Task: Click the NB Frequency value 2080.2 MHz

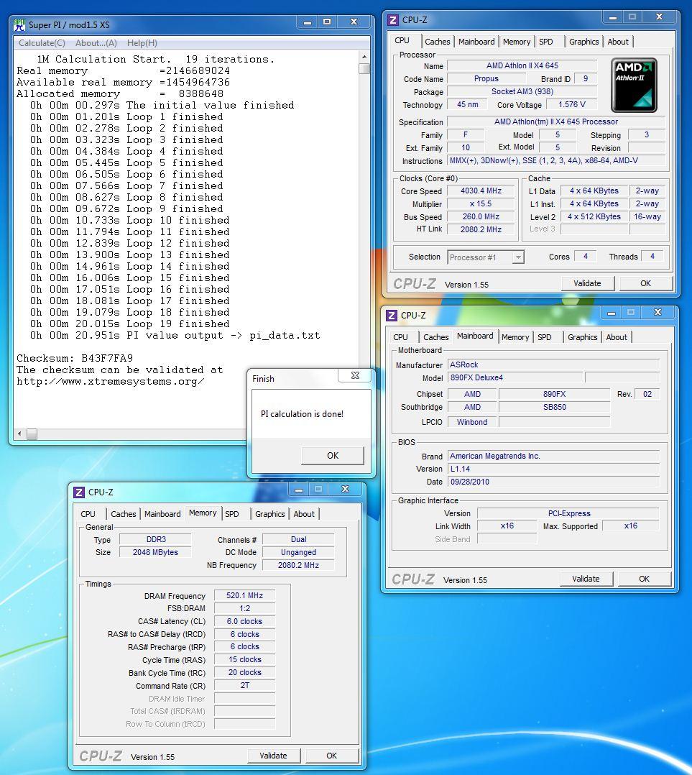Action: pyautogui.click(x=298, y=565)
